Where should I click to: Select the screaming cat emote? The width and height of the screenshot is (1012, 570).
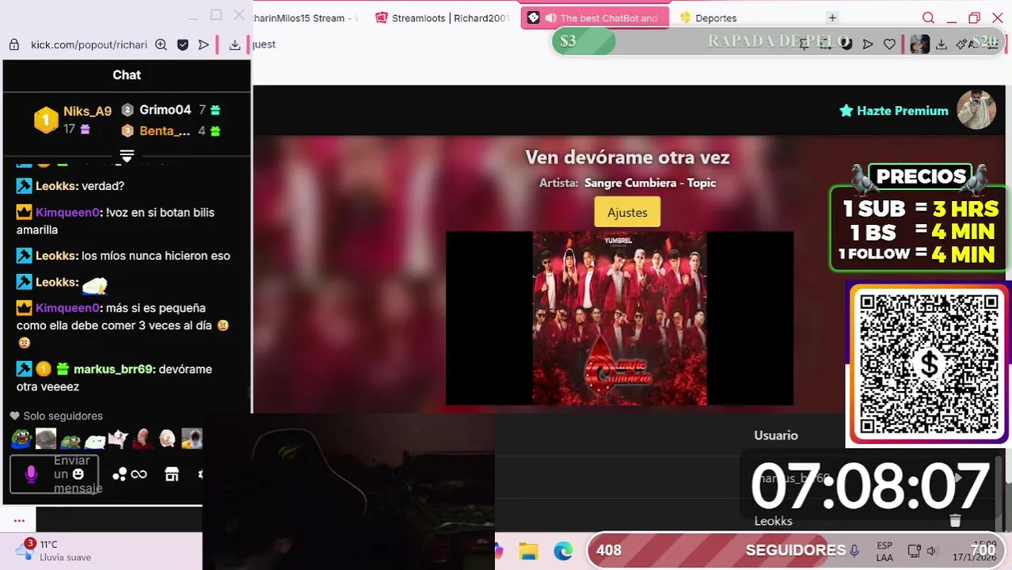coord(192,438)
